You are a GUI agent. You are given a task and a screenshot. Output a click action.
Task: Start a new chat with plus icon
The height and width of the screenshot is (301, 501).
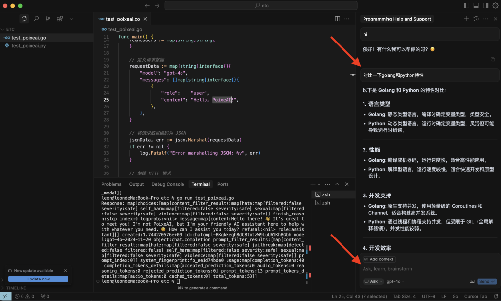[466, 19]
